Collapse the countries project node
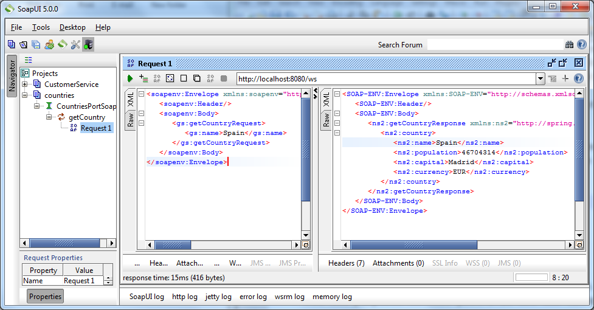Viewport: 594px width, 310px height. (25, 95)
